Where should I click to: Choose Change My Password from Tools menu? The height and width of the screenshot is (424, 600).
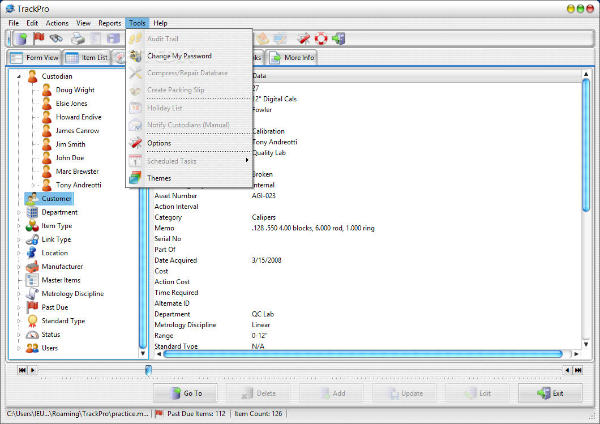click(189, 56)
